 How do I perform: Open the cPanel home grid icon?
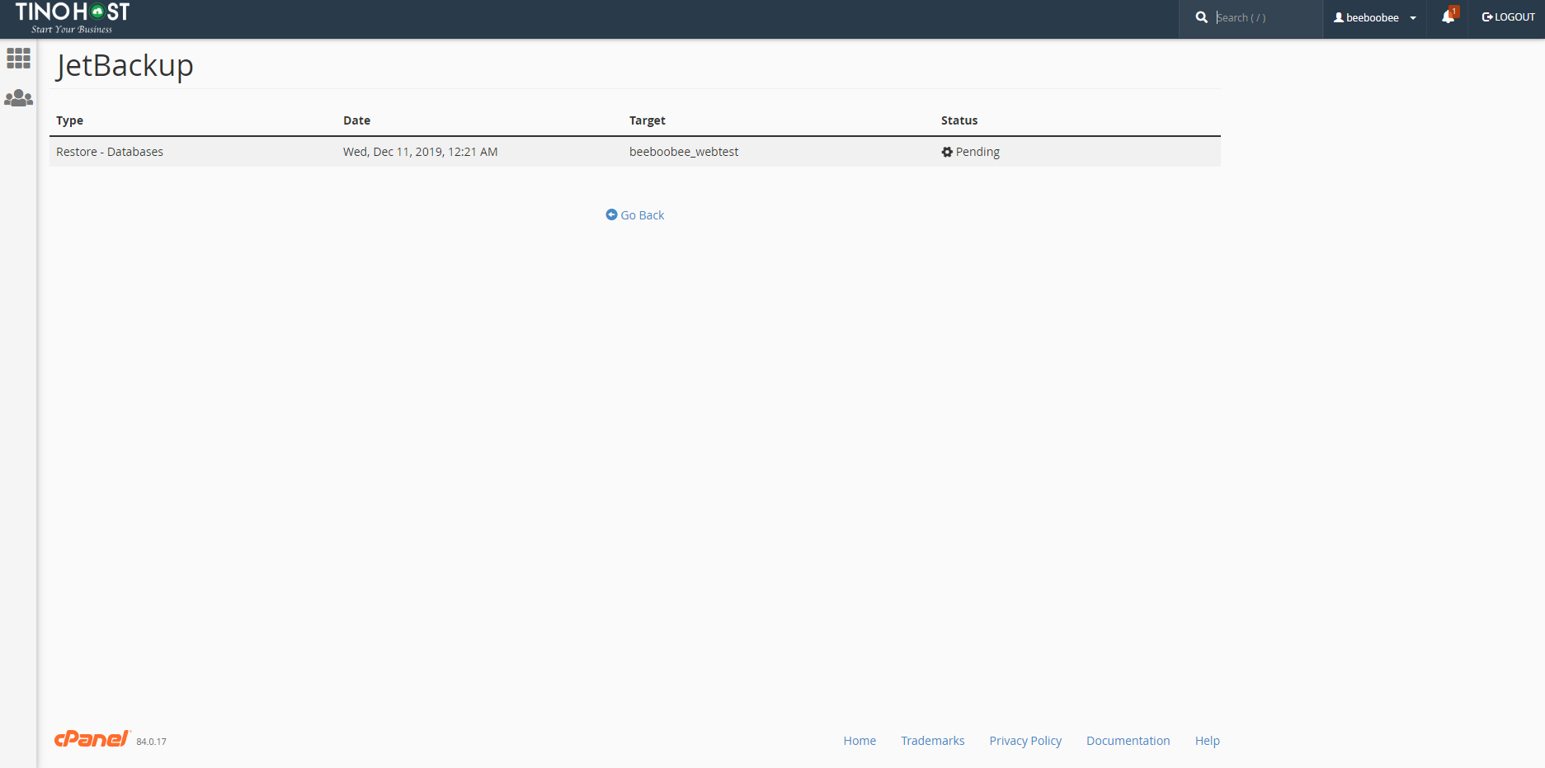coord(18,59)
